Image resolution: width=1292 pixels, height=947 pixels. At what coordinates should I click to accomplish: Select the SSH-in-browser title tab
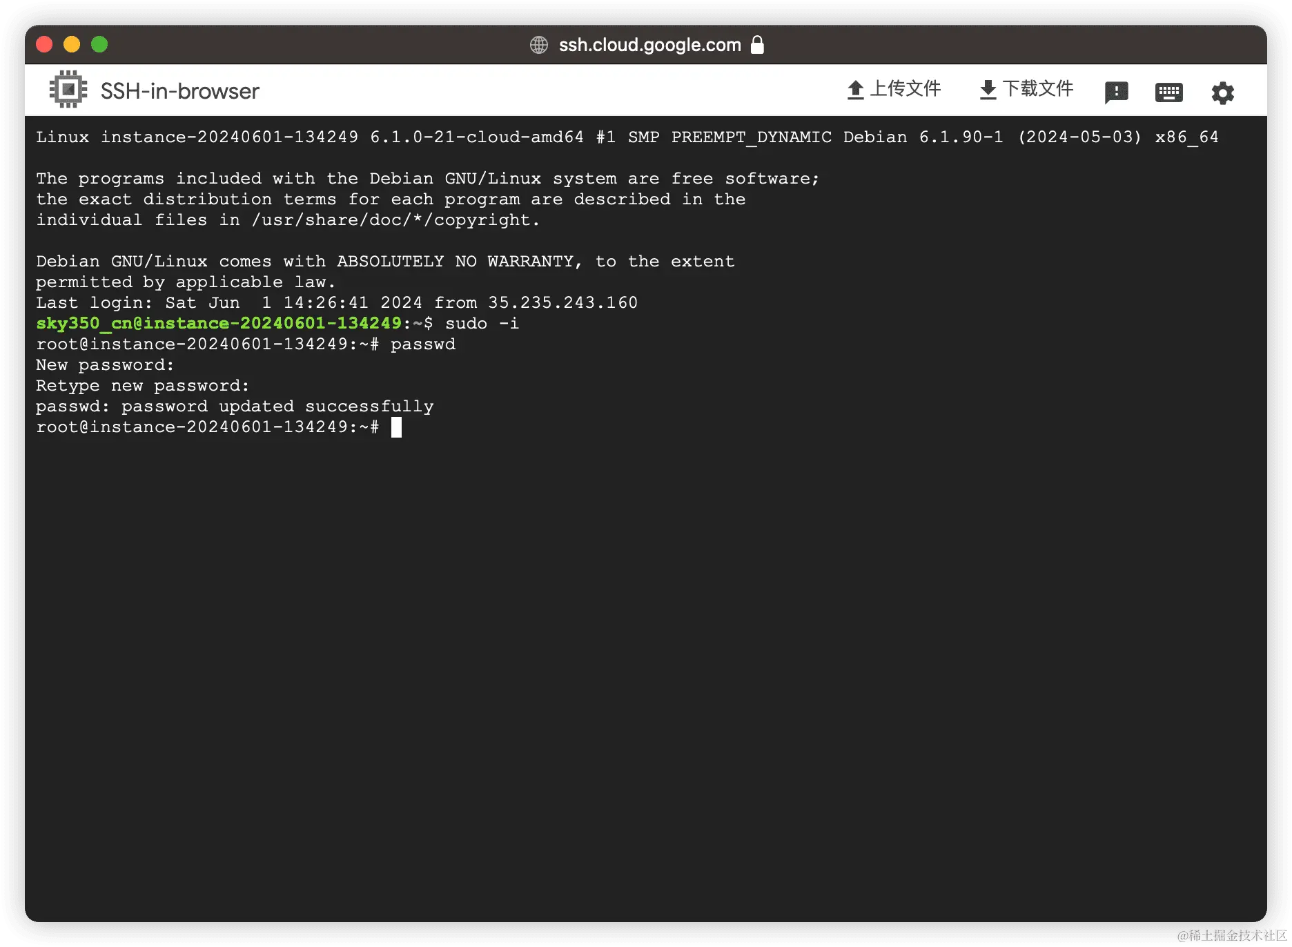[179, 90]
